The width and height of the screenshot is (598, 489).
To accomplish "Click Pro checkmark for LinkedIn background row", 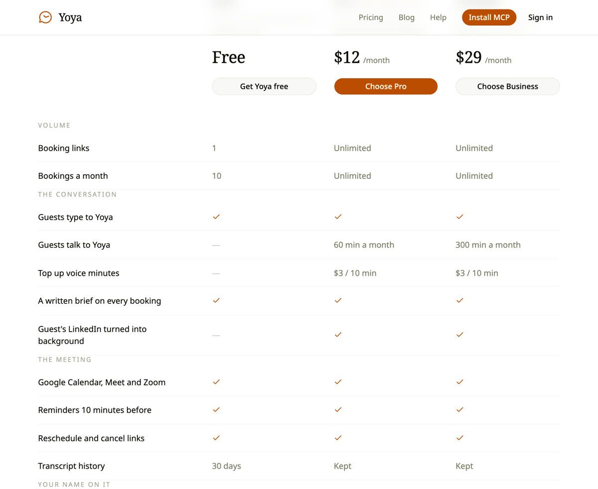I will [x=338, y=335].
